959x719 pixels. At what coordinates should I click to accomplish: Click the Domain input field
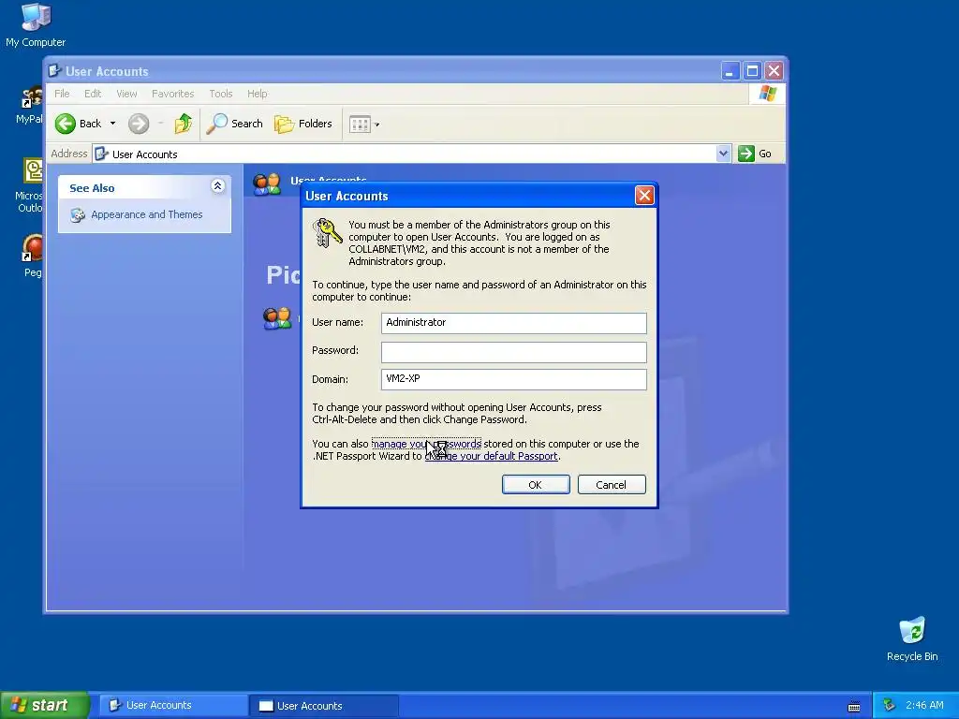514,379
